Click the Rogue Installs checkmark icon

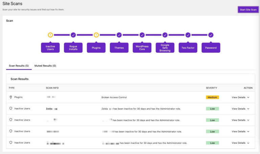73,35
